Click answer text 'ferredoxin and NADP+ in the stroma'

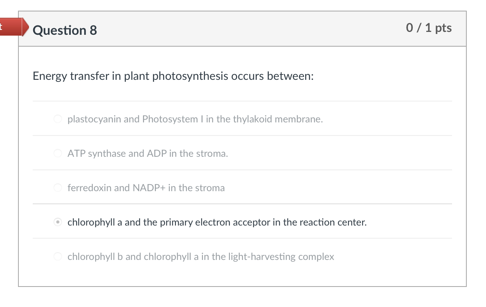(146, 188)
